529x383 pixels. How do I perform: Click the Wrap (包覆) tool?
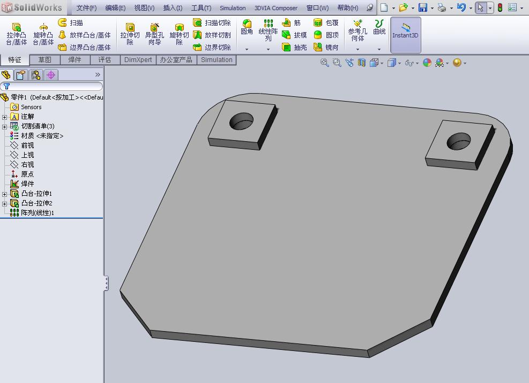[326, 22]
